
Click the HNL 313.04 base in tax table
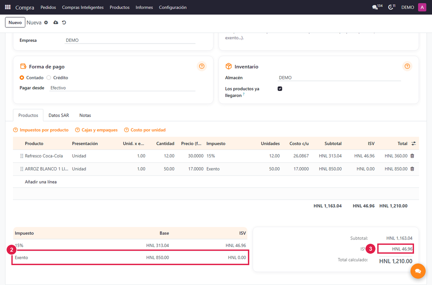click(157, 245)
